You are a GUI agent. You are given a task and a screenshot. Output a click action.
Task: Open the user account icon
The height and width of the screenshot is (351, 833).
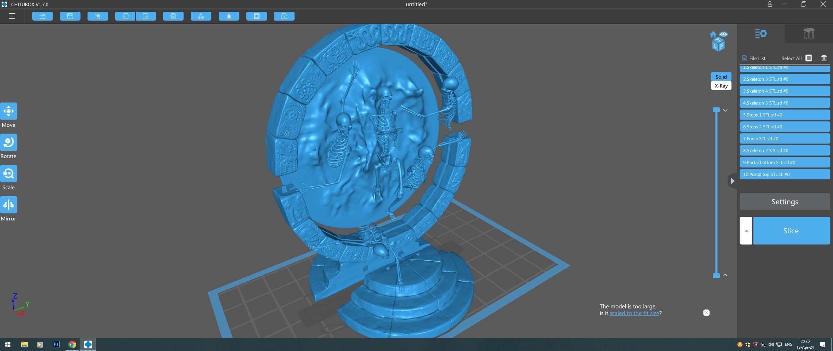(x=770, y=4)
